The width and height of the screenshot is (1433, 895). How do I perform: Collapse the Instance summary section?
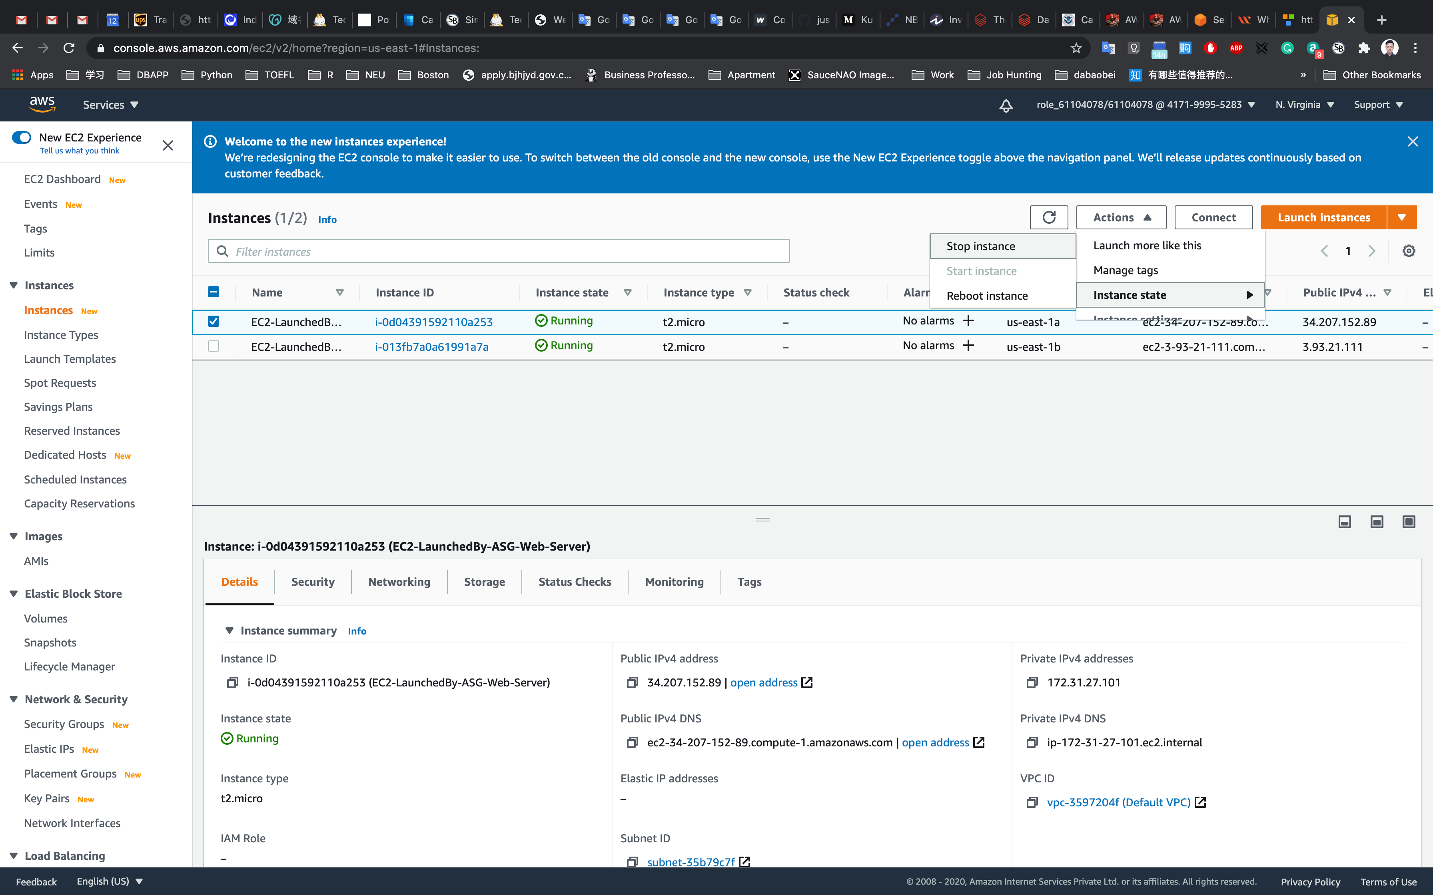(x=229, y=630)
